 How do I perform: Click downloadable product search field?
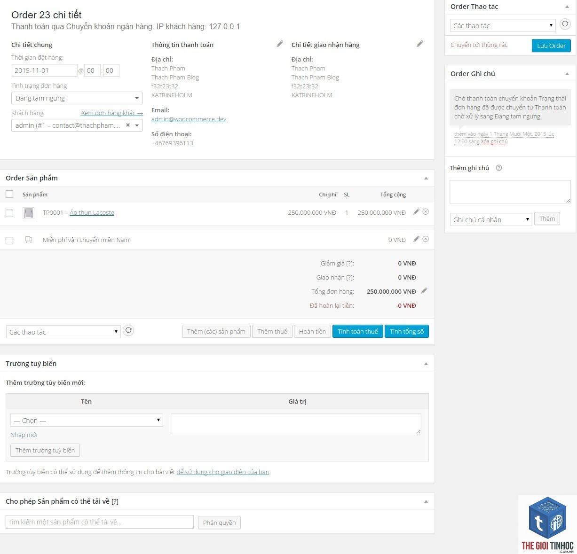tap(100, 522)
